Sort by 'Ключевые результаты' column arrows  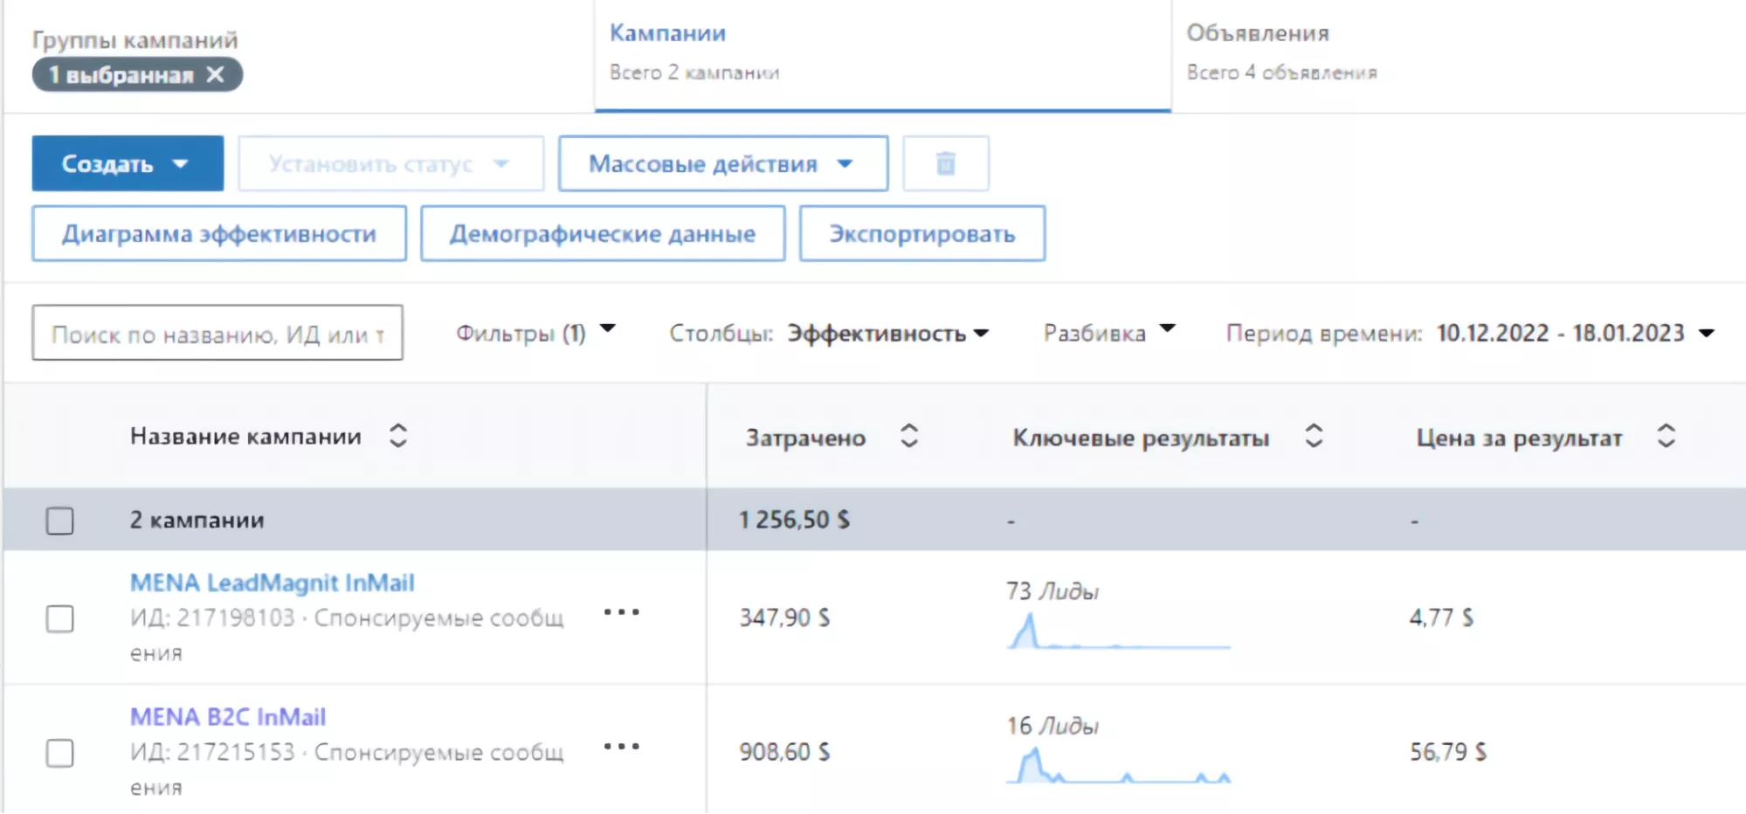(x=1314, y=436)
